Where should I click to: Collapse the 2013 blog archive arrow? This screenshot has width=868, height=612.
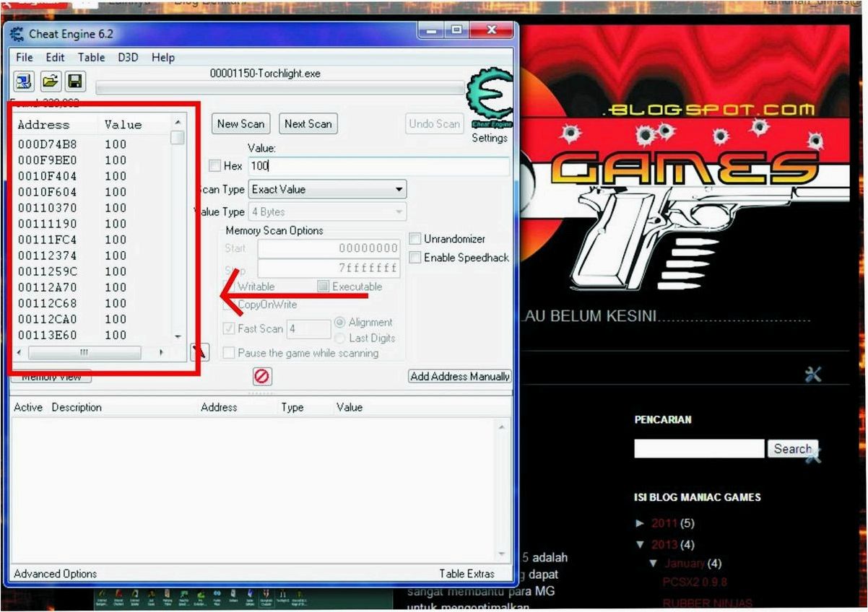coord(641,544)
